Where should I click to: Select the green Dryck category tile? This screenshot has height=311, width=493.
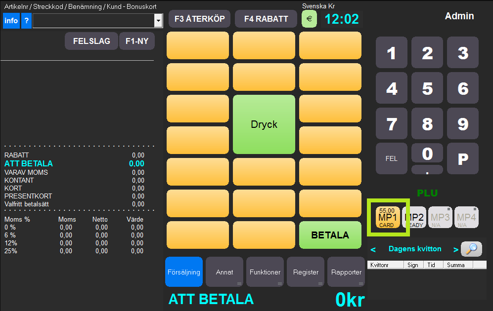[x=264, y=124]
